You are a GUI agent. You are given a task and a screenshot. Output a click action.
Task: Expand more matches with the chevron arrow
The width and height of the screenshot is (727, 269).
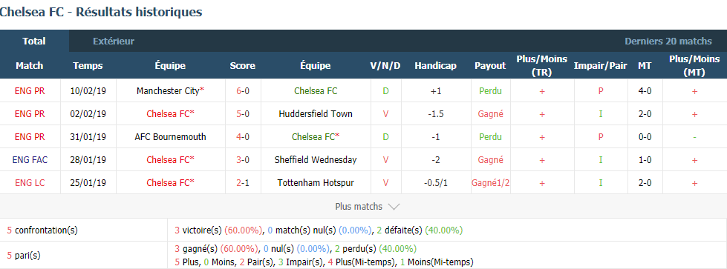pyautogui.click(x=394, y=207)
